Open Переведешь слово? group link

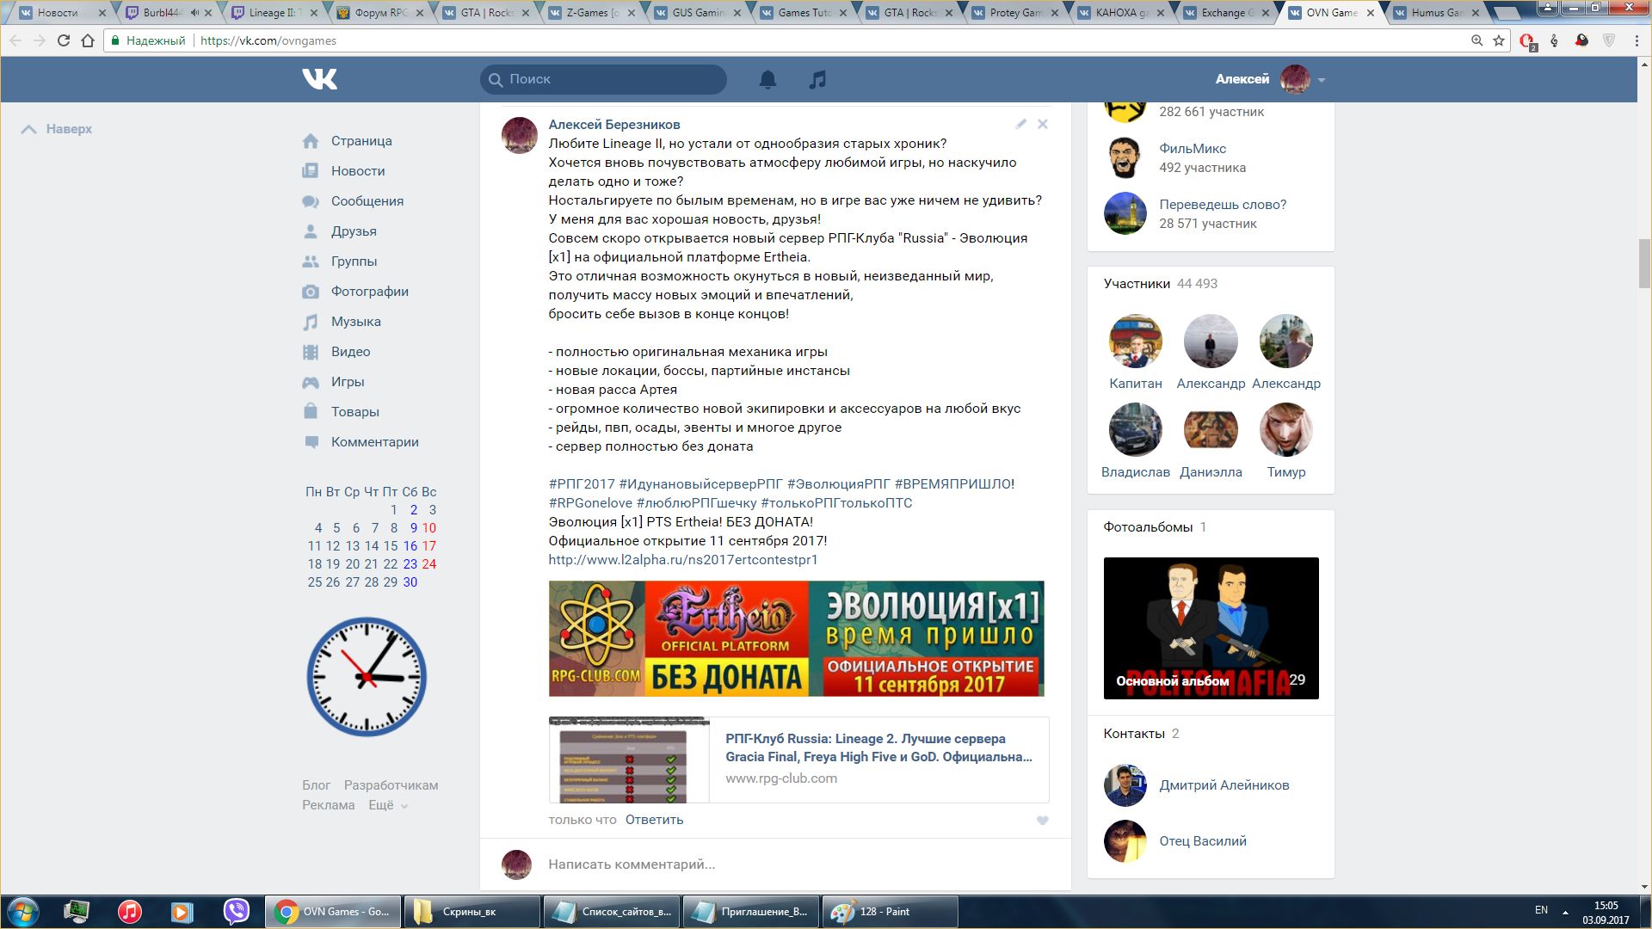[x=1223, y=205]
